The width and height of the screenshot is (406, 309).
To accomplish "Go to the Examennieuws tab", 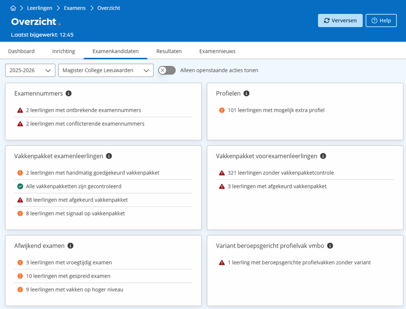I will tap(217, 51).
